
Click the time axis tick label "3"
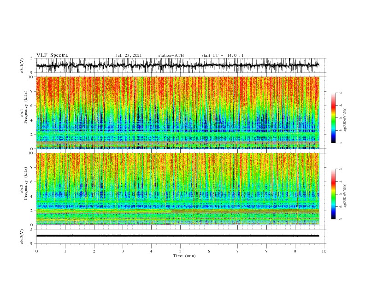123,251
